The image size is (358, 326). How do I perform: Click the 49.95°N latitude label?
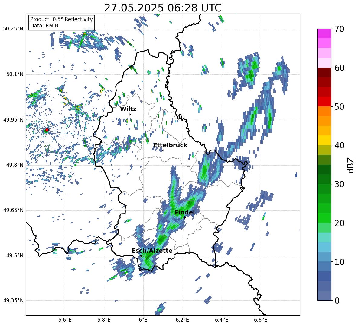(x=13, y=120)
